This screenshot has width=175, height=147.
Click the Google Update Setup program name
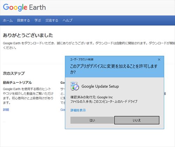[x=100, y=86]
